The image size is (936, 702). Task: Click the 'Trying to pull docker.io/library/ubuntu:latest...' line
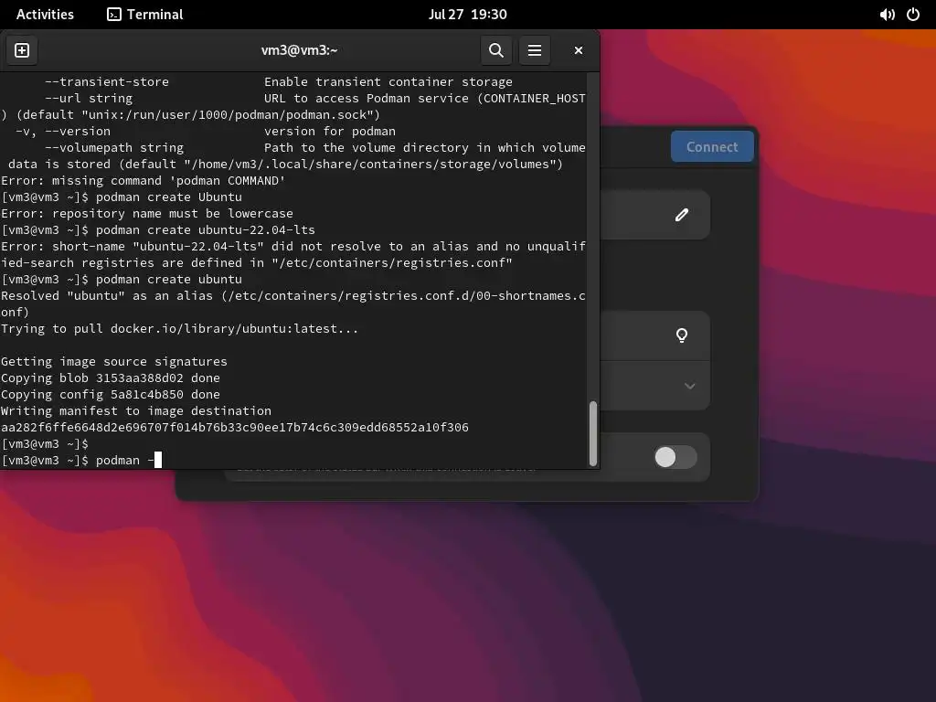click(x=180, y=328)
